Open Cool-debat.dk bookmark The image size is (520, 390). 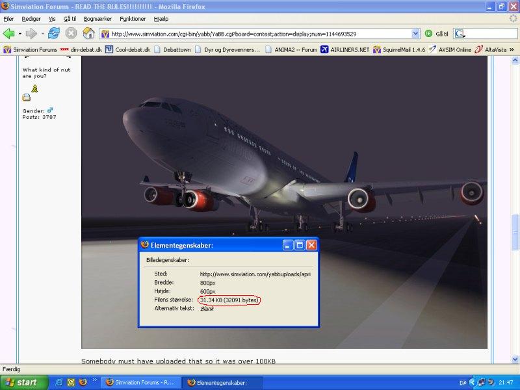click(127, 50)
